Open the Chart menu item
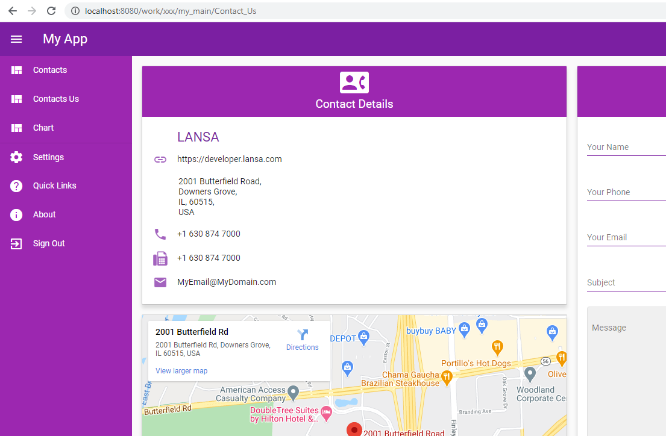This screenshot has height=436, width=666. click(66, 128)
